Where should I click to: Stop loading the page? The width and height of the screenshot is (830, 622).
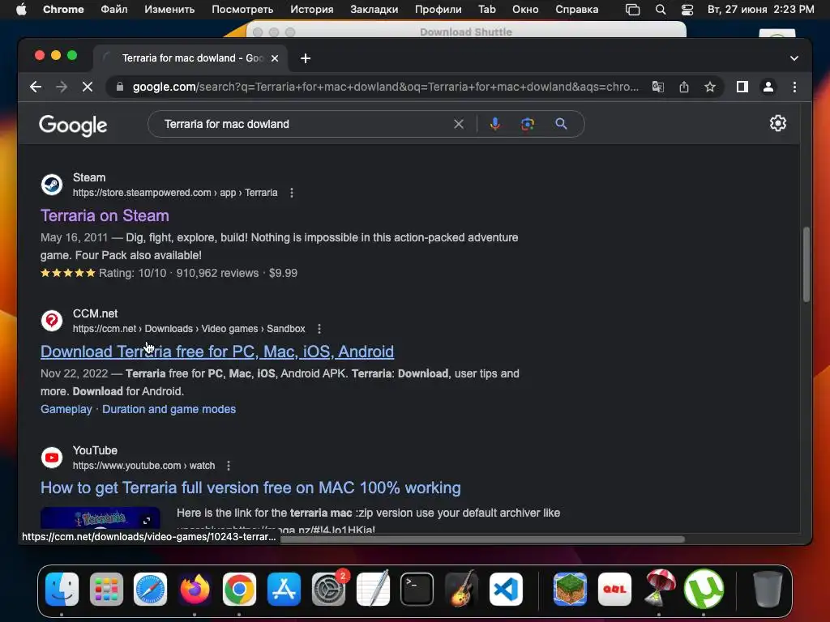[88, 87]
